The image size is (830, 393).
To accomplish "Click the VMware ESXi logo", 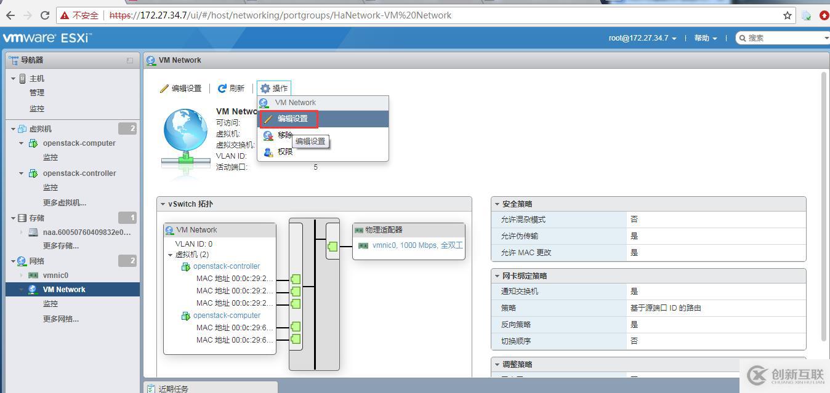I will (47, 38).
